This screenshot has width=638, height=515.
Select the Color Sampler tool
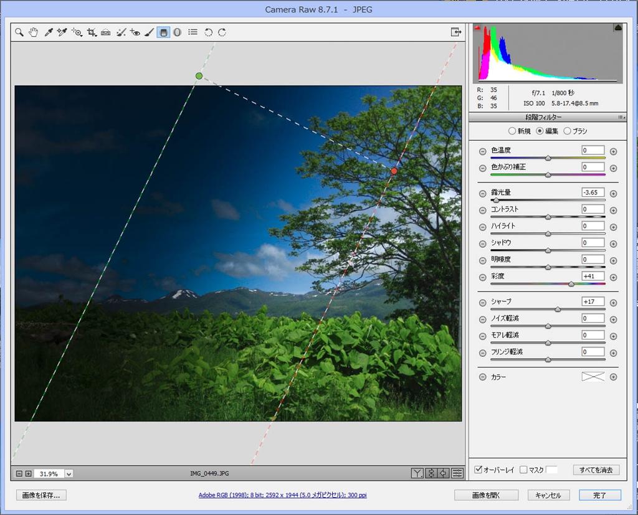(x=62, y=32)
